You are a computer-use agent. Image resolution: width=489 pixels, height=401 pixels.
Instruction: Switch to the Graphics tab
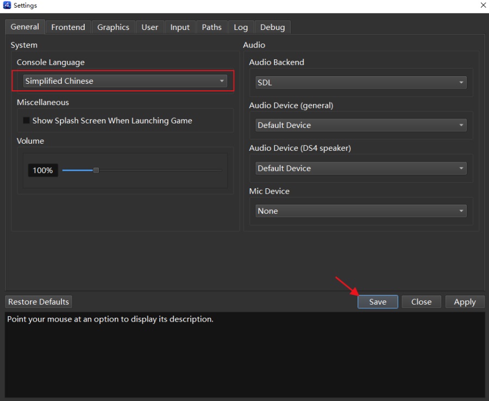click(113, 27)
